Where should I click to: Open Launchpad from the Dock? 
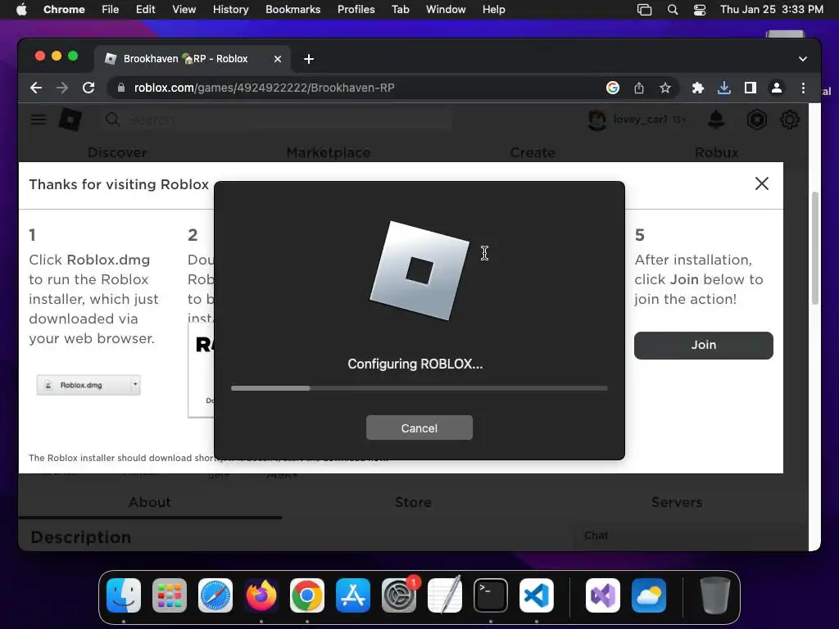(x=170, y=595)
